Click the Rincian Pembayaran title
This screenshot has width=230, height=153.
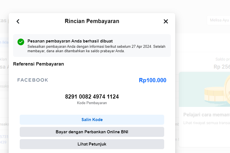click(92, 21)
